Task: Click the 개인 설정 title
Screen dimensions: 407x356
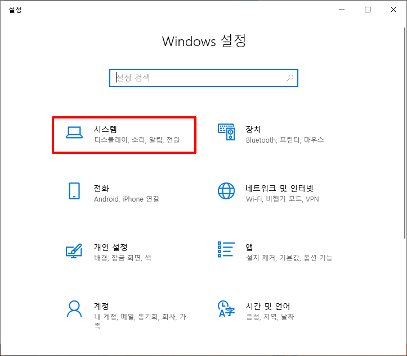Action: pyautogui.click(x=110, y=247)
